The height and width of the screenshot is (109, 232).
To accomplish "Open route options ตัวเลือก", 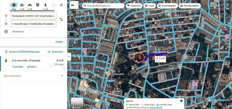I will [x=59, y=42].
